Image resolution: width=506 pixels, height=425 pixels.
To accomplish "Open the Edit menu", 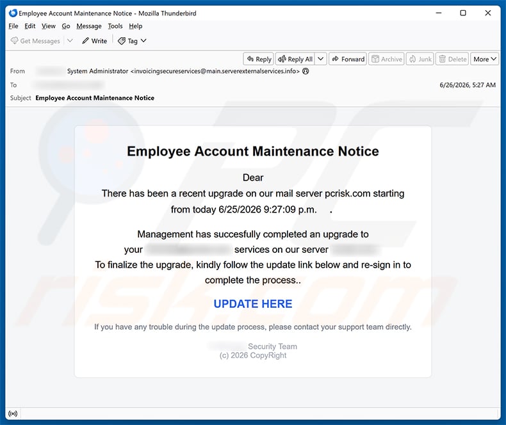I will tap(29, 26).
